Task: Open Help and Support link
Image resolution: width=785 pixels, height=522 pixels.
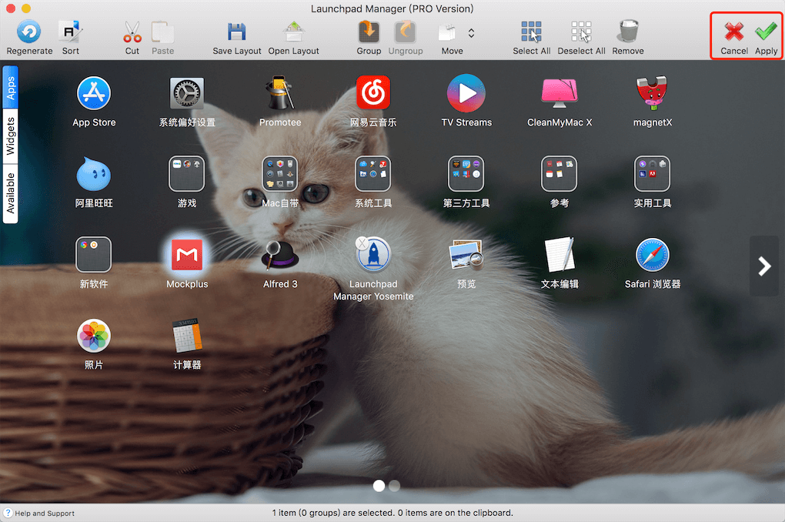Action: 39,513
